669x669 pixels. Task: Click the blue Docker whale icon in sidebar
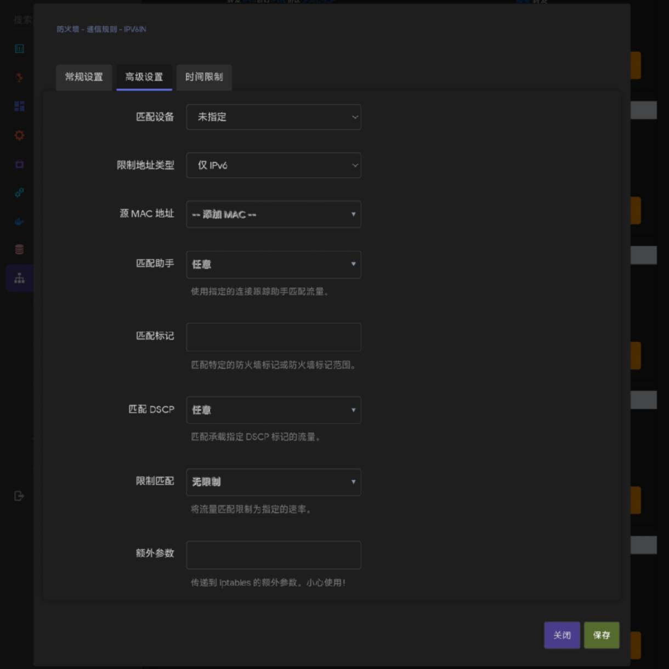click(x=19, y=222)
